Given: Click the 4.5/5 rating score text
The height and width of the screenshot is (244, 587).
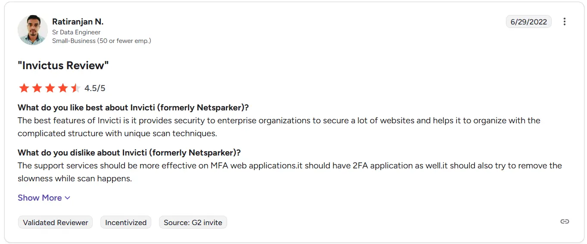Looking at the screenshot, I should 95,88.
